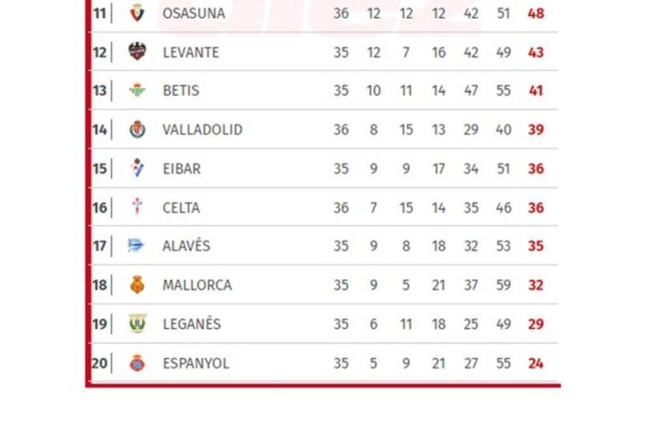Click the Osasuna club crest
Image resolution: width=646 pixels, height=428 pixels.
coord(137,13)
